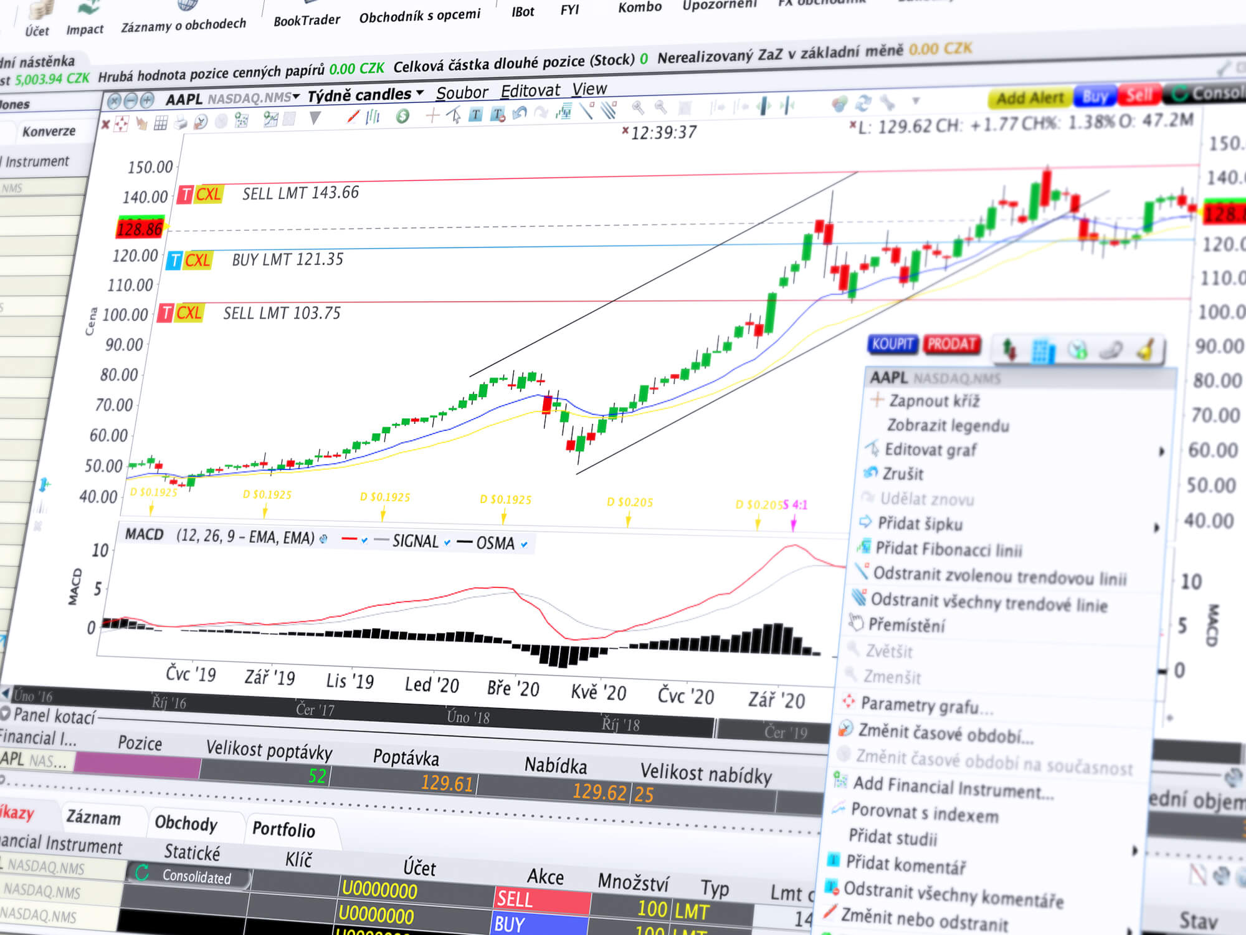Click the blue refresh arrows icon

863,103
